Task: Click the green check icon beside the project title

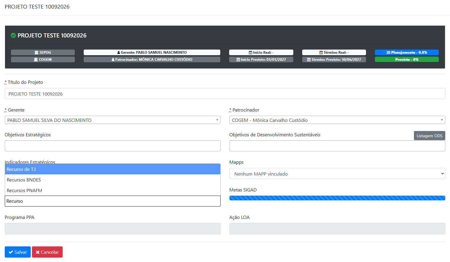Action: [x=13, y=35]
